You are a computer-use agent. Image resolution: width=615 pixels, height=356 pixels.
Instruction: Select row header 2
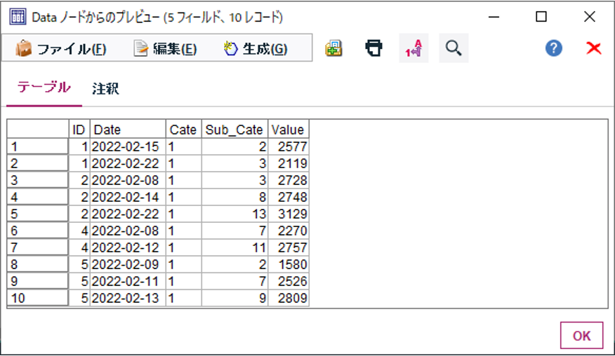38,163
